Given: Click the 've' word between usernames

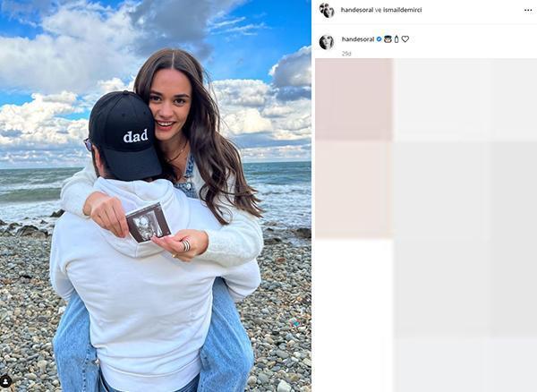Looking at the screenshot, I should [378, 10].
